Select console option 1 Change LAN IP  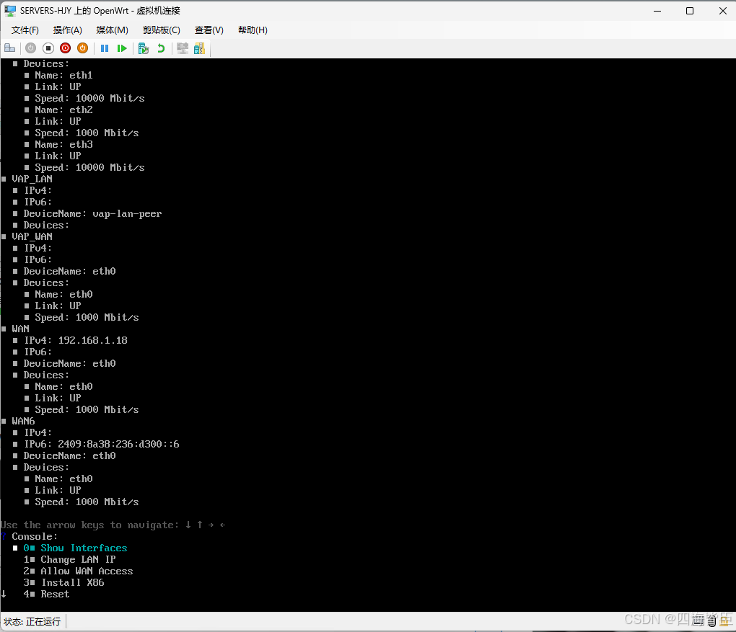69,559
